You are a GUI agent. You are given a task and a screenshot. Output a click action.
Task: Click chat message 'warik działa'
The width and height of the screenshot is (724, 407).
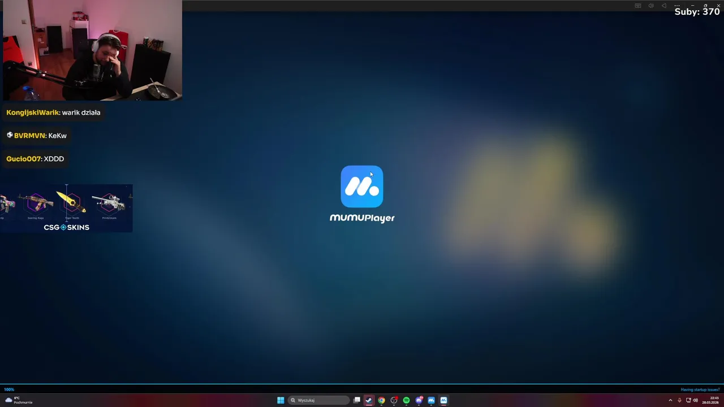81,112
